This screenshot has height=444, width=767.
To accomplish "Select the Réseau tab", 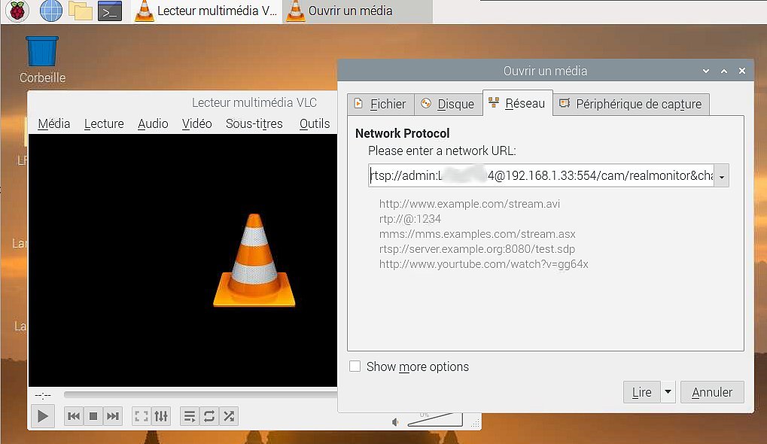I will (518, 103).
